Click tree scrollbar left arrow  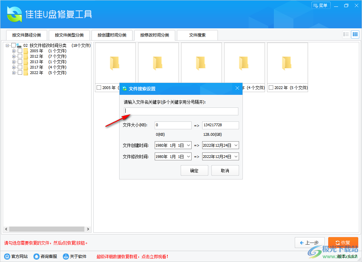pos(6,229)
